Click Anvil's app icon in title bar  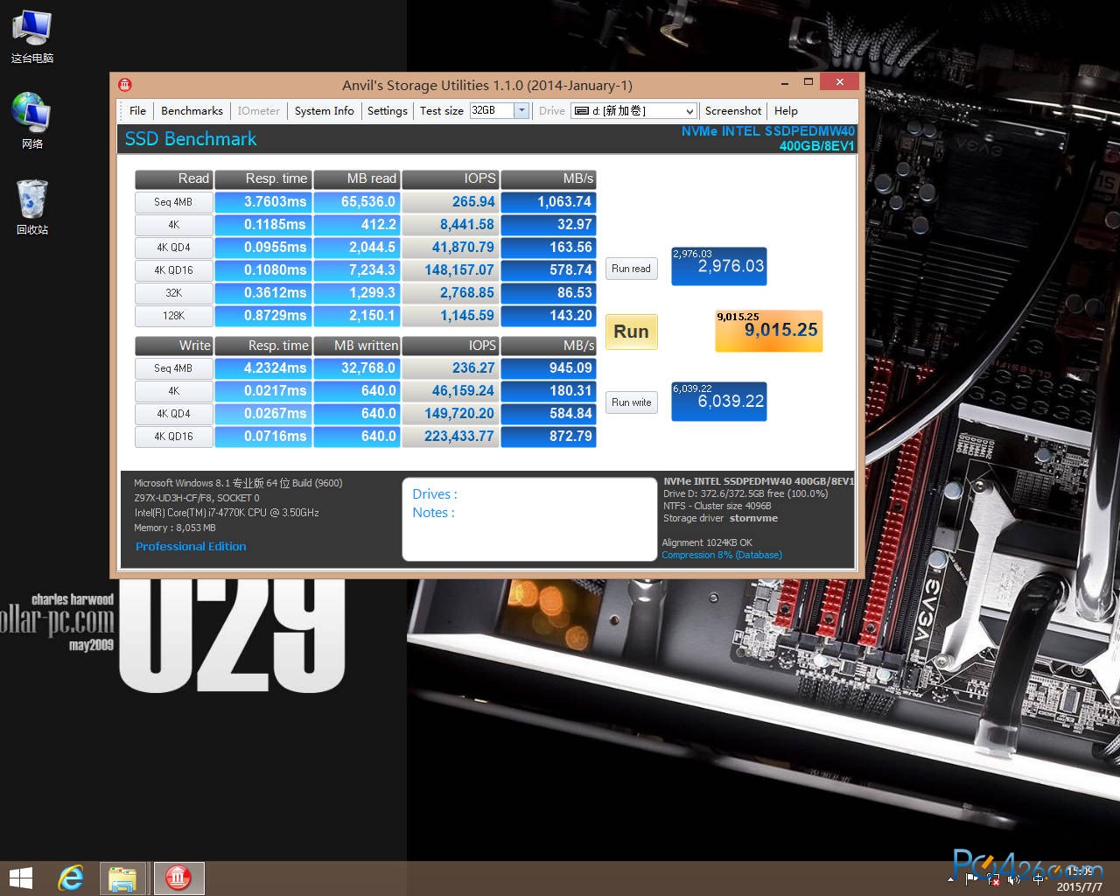coord(125,85)
